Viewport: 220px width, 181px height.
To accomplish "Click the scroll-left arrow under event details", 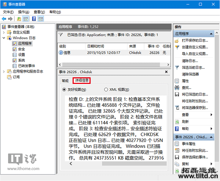I will pyautogui.click(x=71, y=163).
